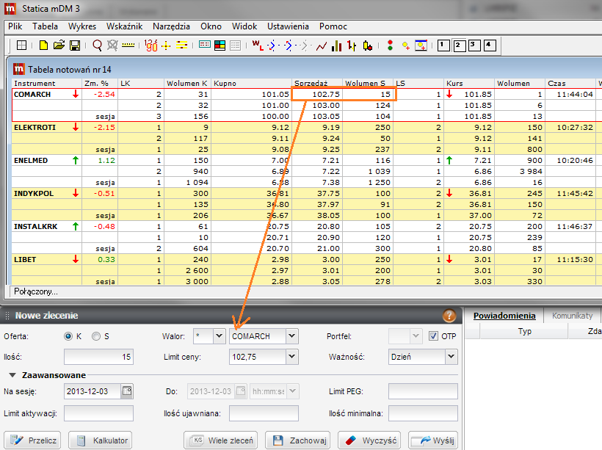Click the colored tiles heatmap icon

tap(220, 46)
